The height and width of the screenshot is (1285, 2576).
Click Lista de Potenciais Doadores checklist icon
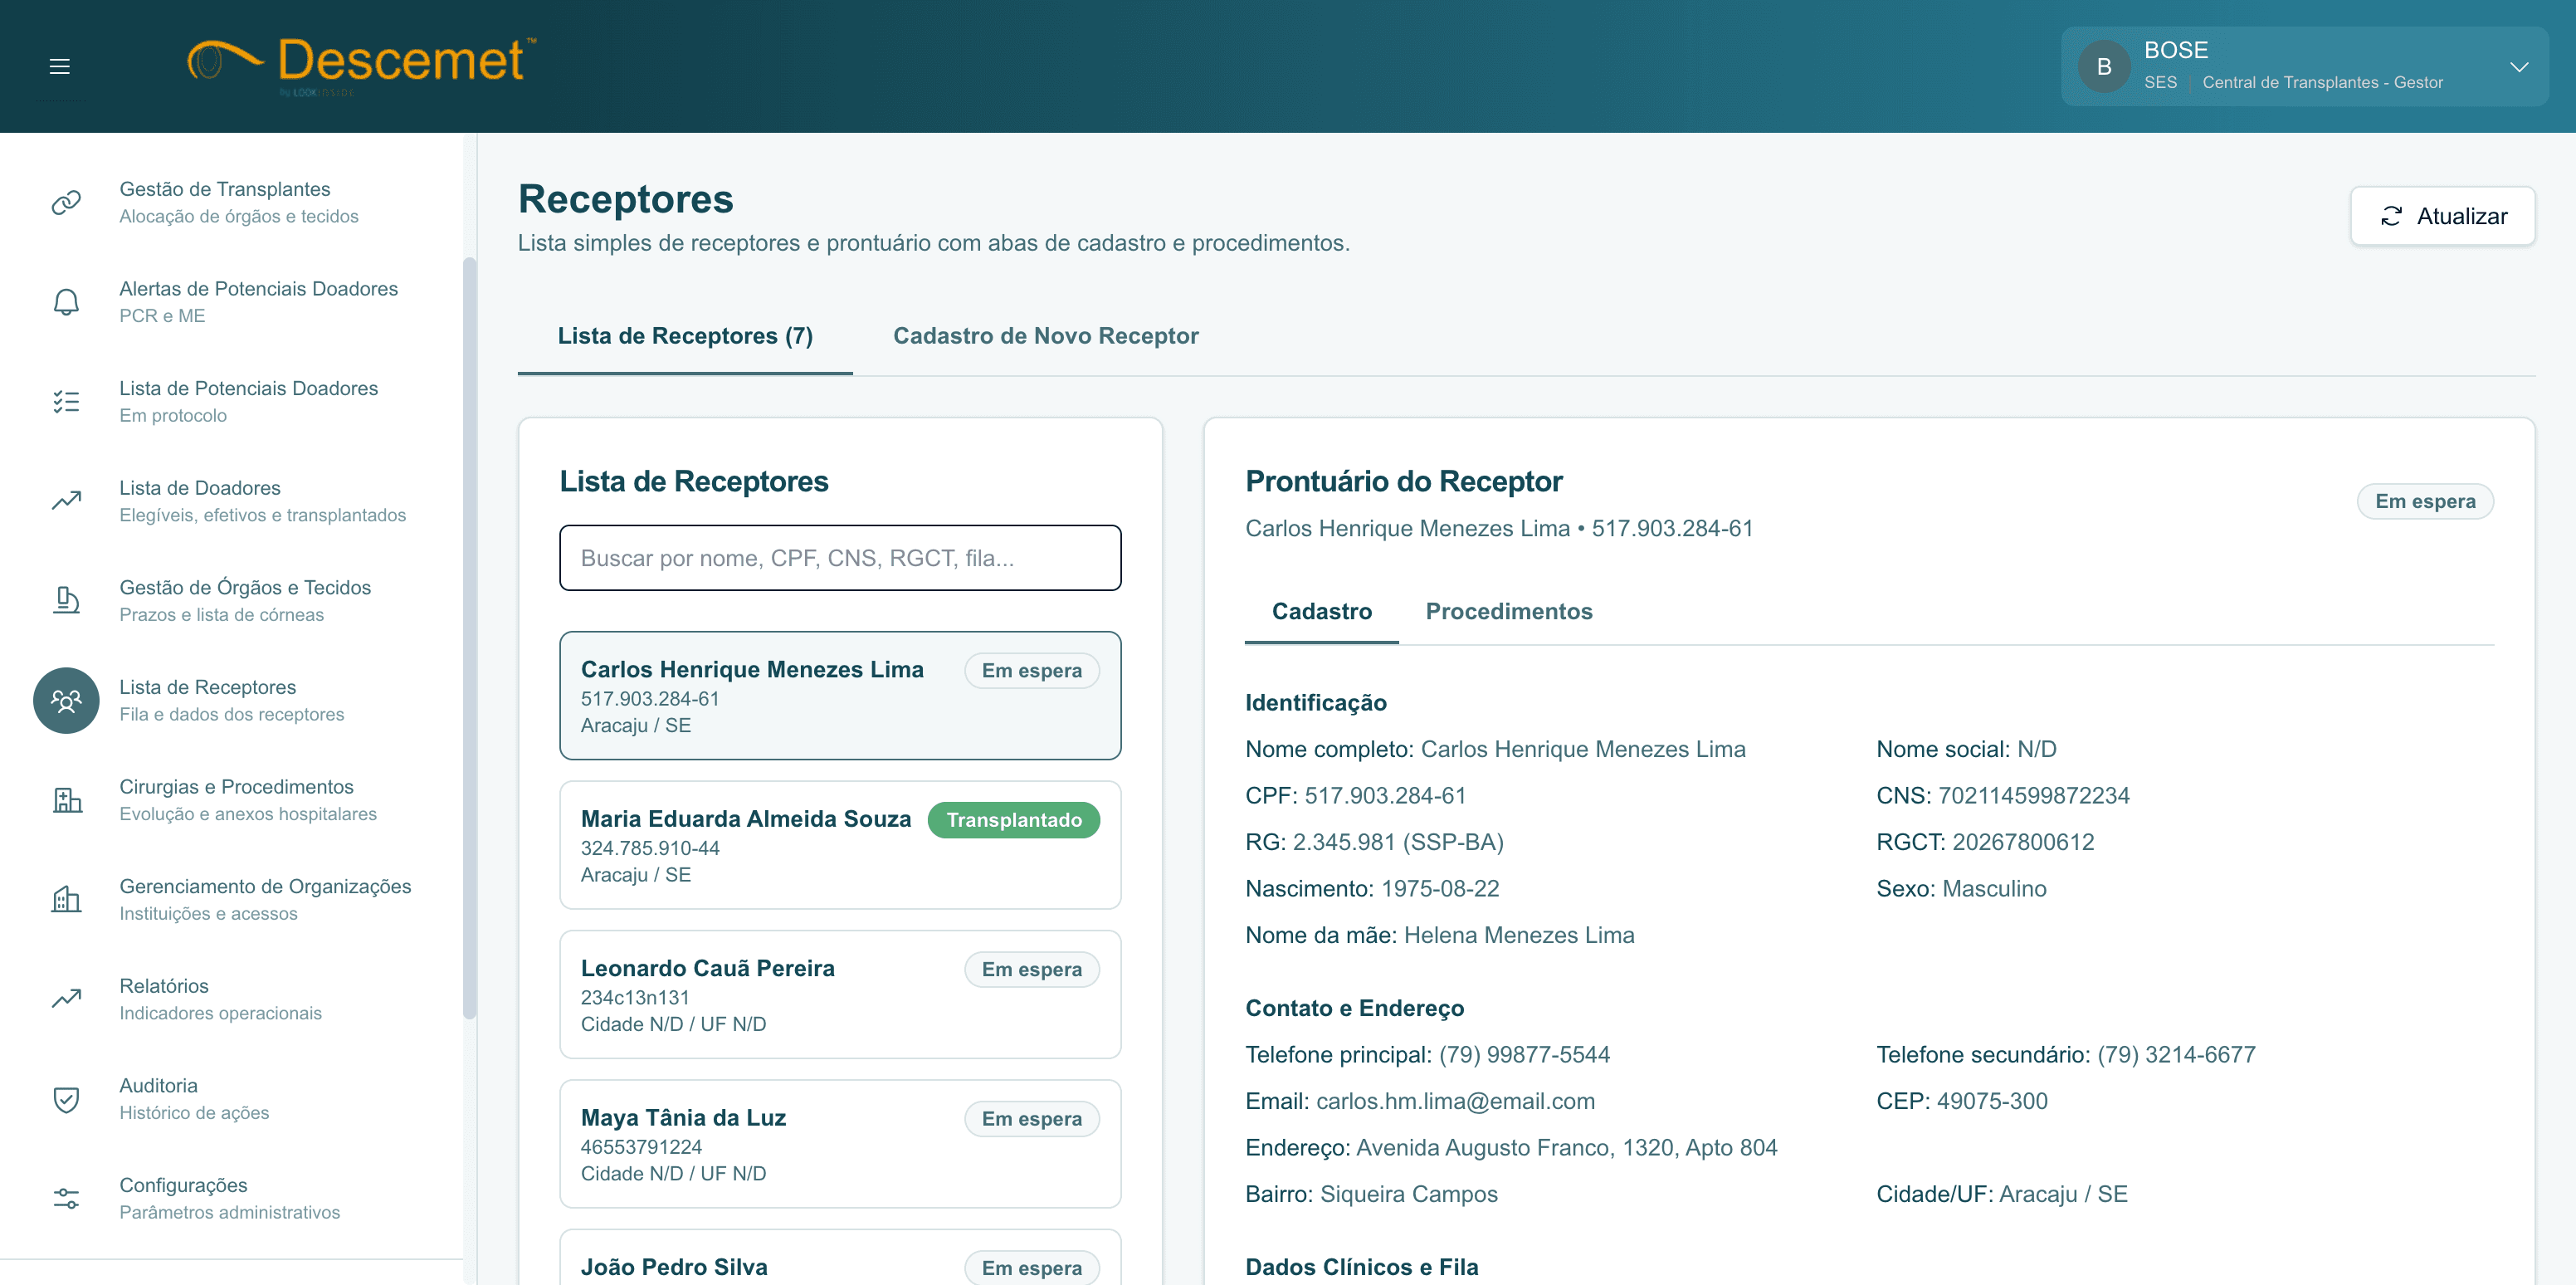(66, 401)
